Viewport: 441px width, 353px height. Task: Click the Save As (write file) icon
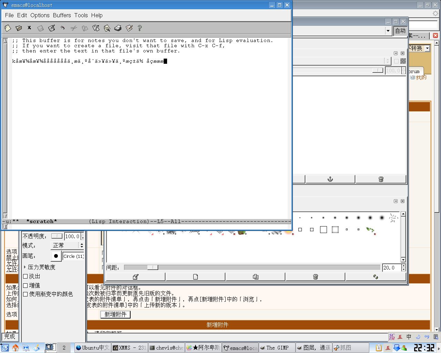click(x=52, y=28)
